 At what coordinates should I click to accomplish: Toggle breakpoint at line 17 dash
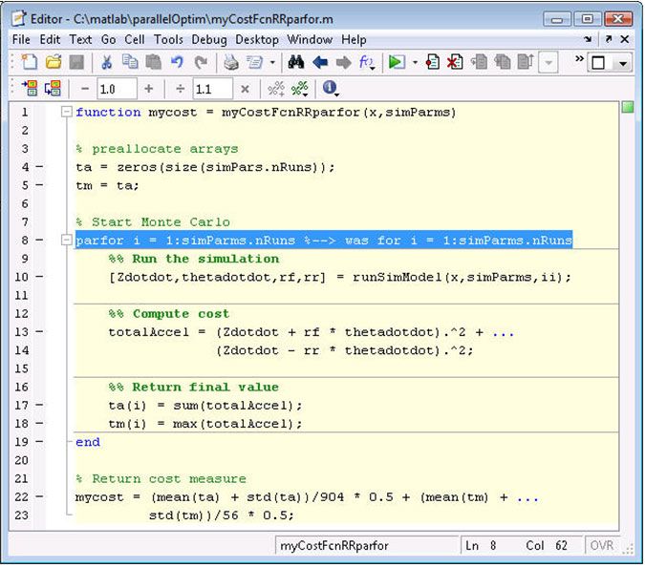[39, 406]
